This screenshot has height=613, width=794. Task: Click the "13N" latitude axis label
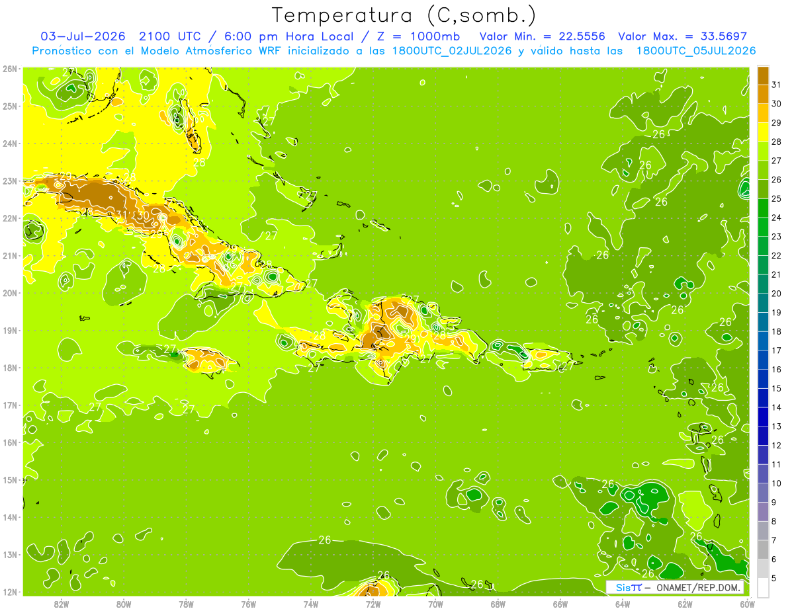[10, 554]
